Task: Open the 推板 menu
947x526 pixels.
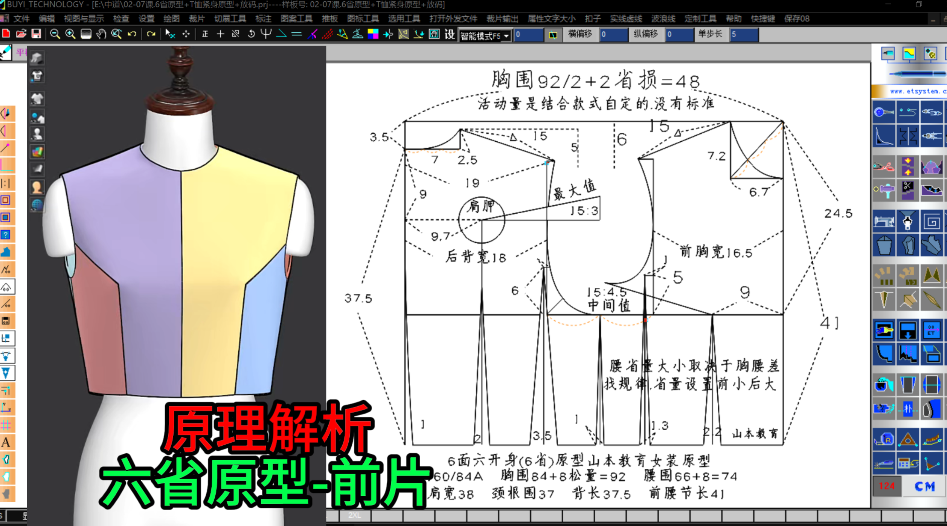Action: (x=329, y=18)
